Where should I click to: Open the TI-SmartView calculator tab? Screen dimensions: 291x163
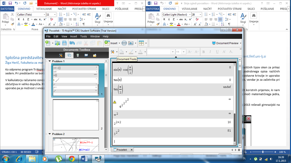click(x=78, y=55)
